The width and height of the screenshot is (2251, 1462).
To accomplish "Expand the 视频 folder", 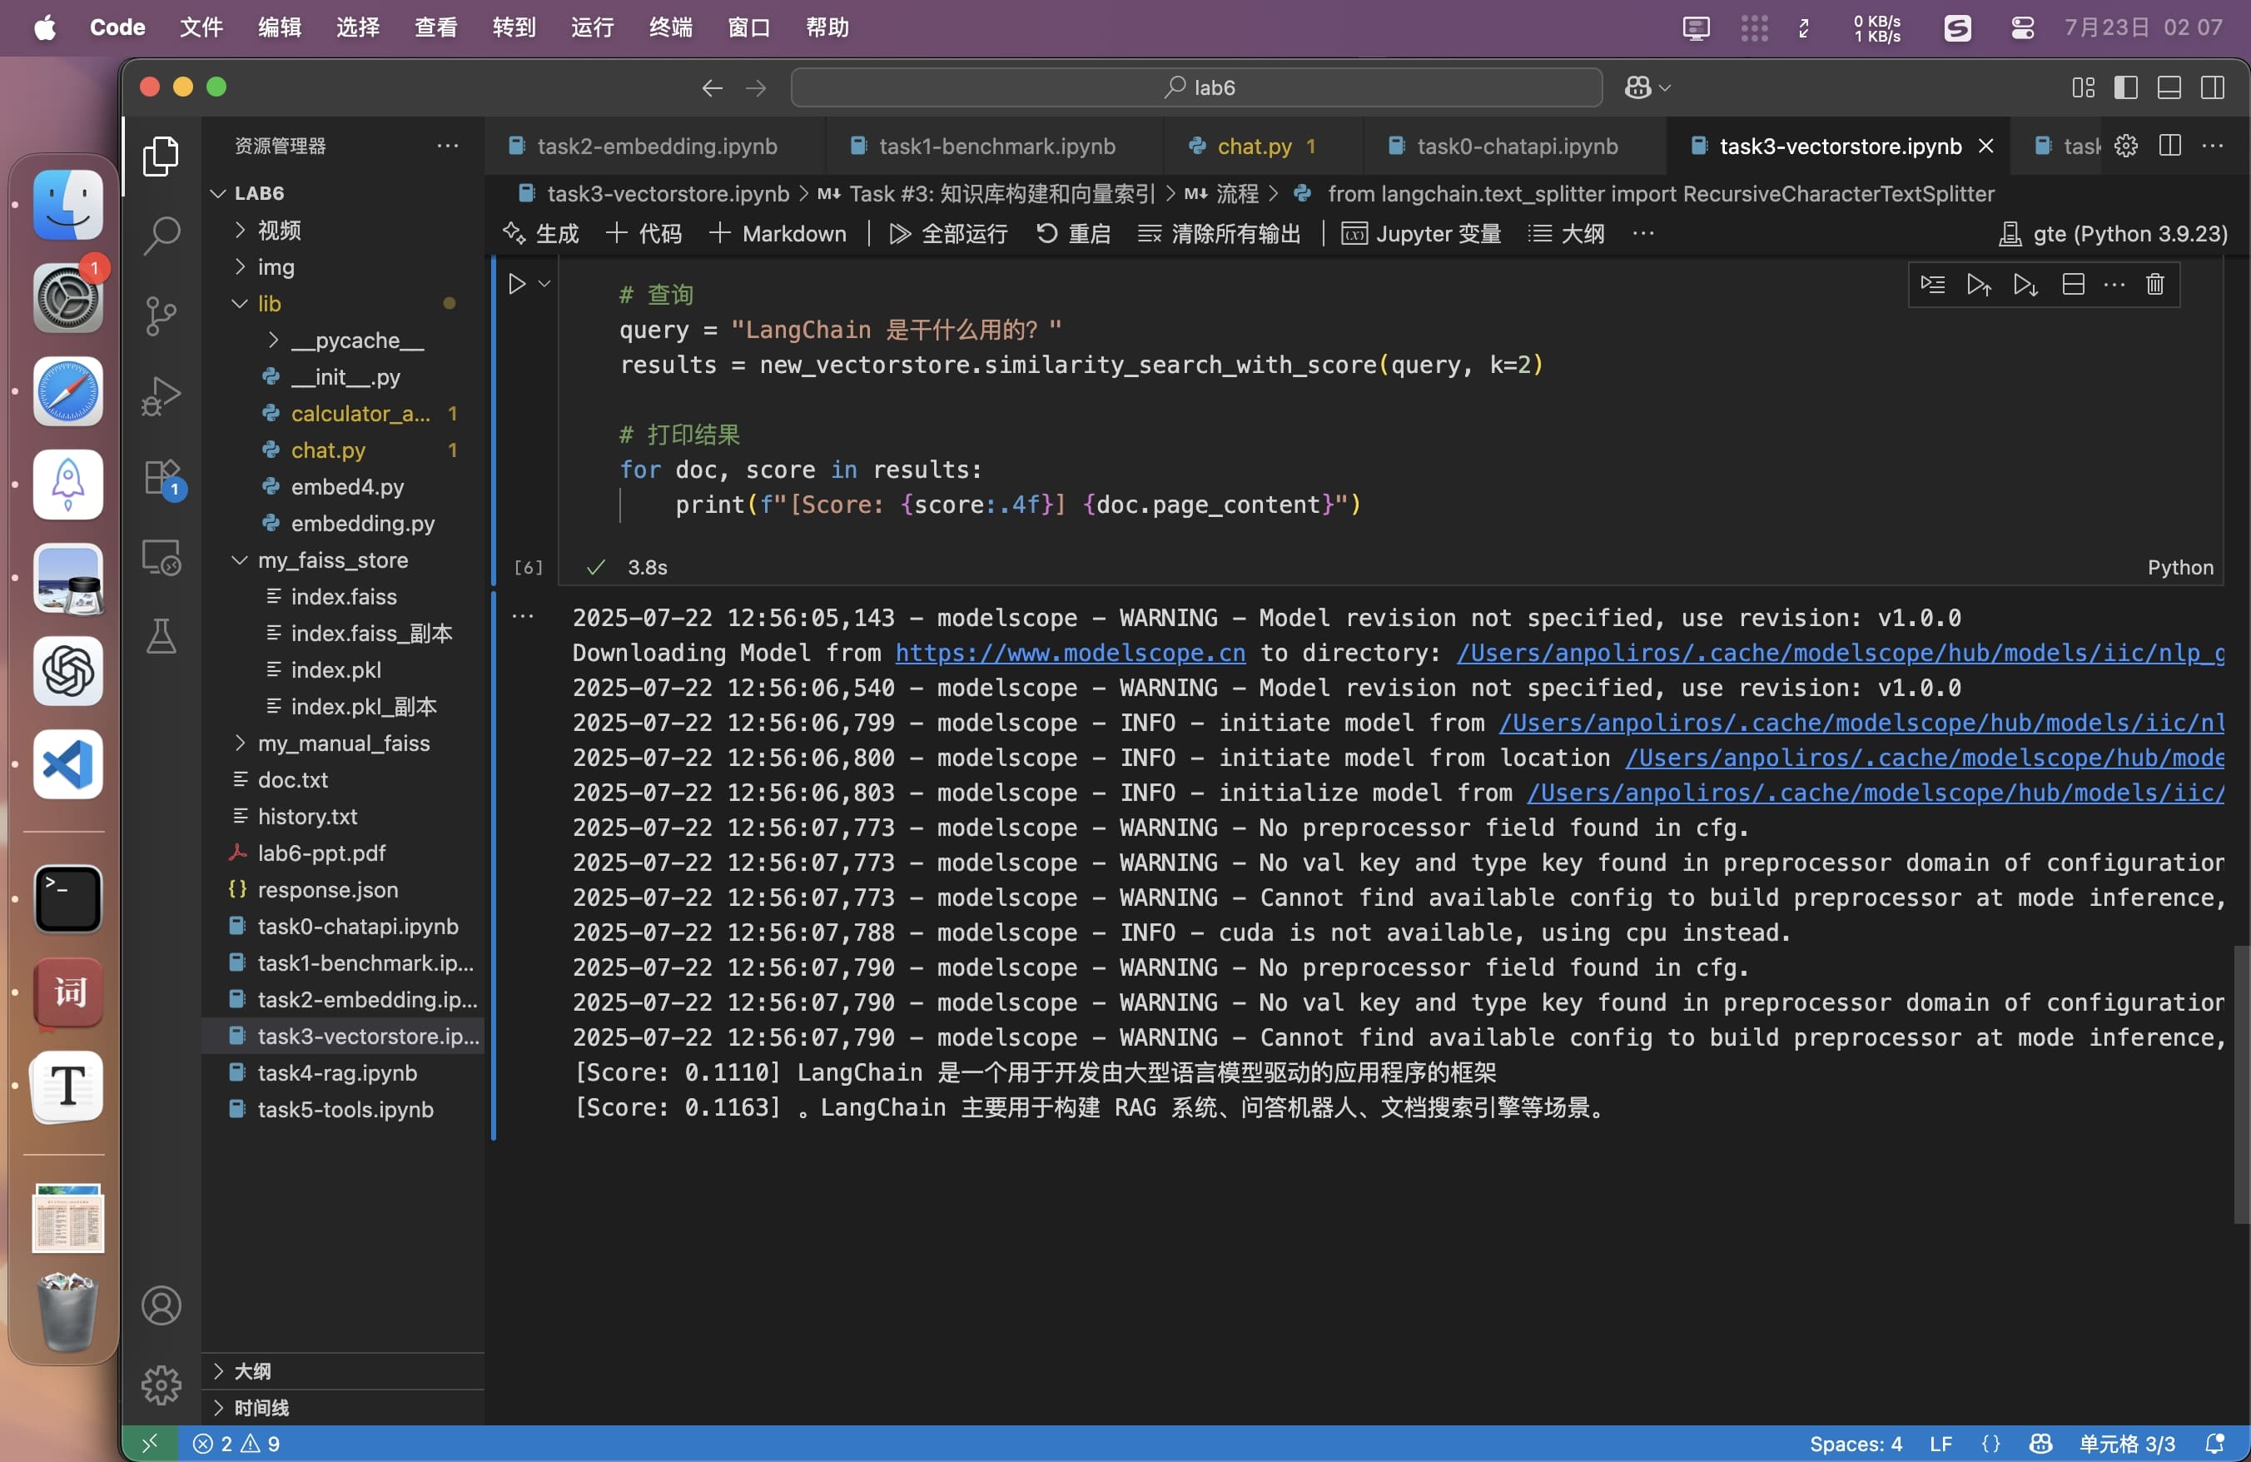I will [x=279, y=230].
